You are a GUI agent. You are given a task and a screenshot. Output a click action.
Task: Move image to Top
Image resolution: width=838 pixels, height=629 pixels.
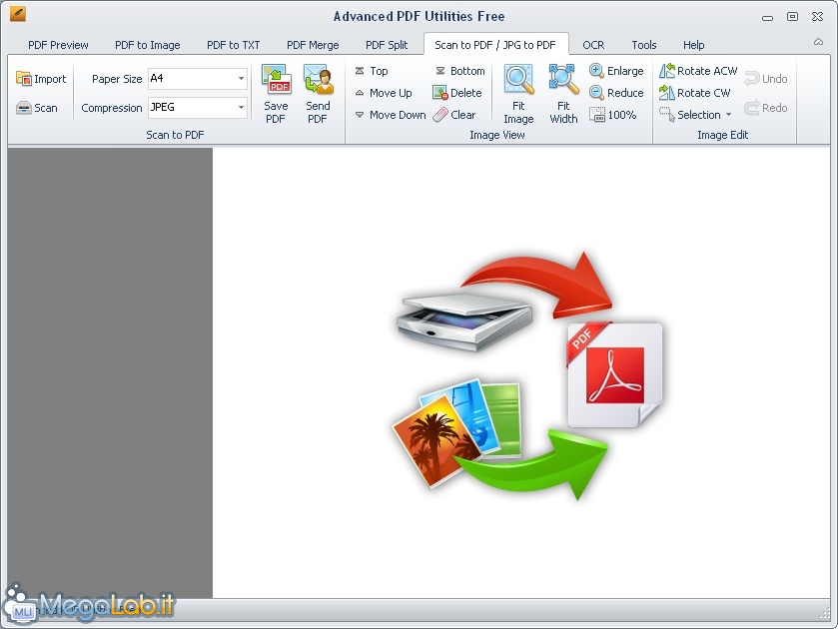(372, 71)
